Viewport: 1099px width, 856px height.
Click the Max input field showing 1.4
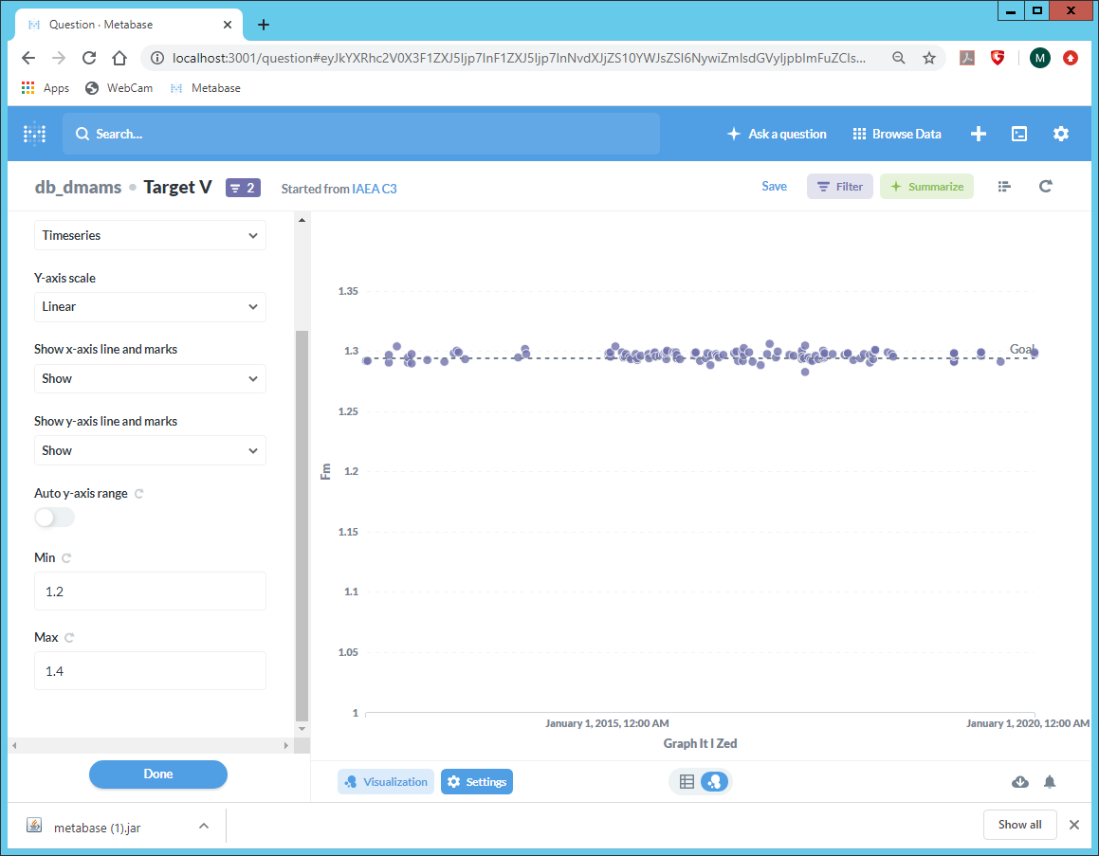[150, 671]
